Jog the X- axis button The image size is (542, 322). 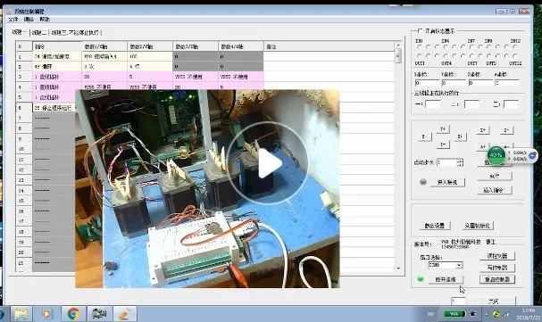(x=424, y=136)
